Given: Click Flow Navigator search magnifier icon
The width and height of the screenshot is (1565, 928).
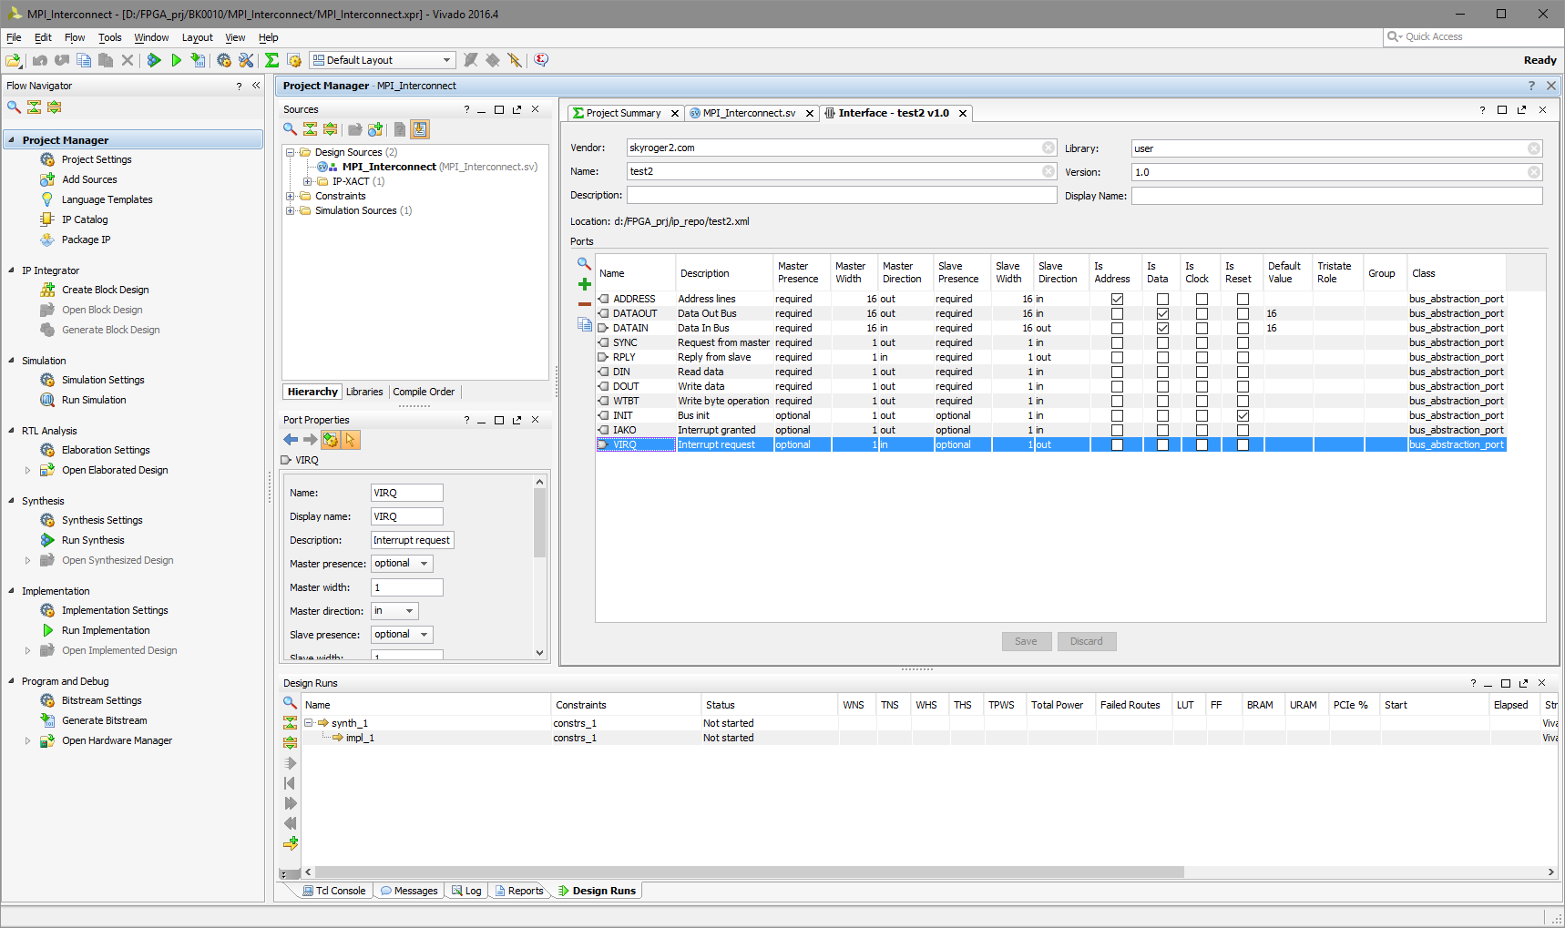Looking at the screenshot, I should [x=14, y=107].
